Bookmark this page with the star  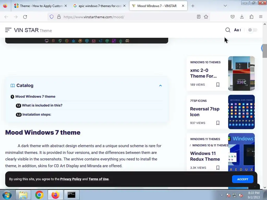pos(206,17)
